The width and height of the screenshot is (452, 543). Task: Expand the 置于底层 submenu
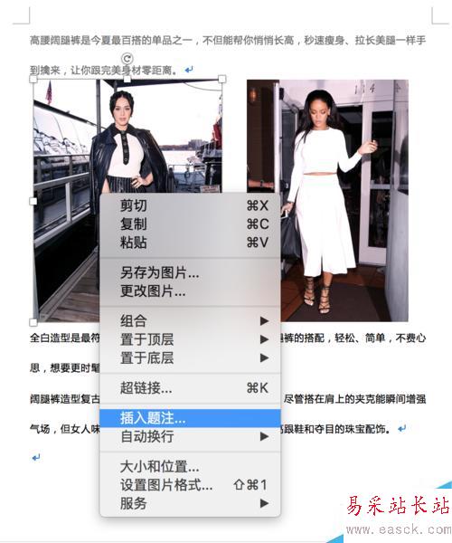tap(190, 357)
